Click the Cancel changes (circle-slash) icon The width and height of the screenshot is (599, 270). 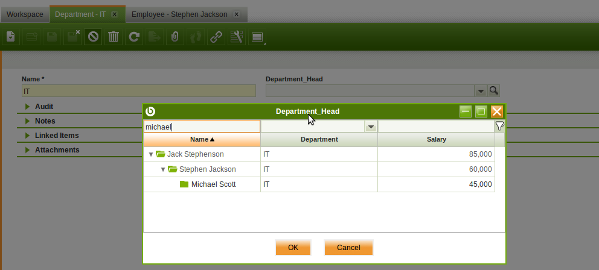[x=93, y=37]
